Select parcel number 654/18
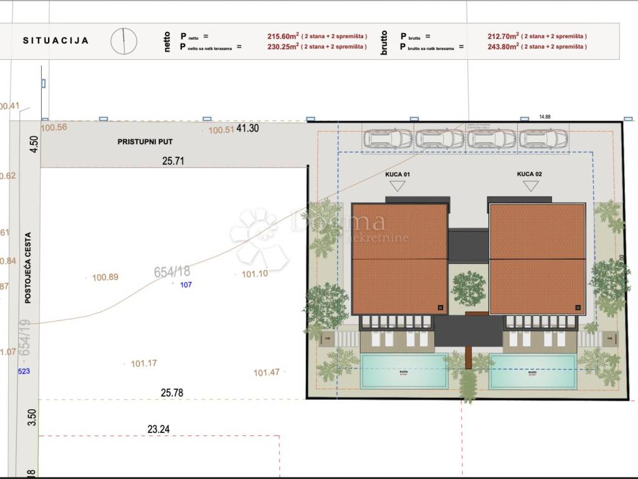The height and width of the screenshot is (479, 638). coord(172,272)
